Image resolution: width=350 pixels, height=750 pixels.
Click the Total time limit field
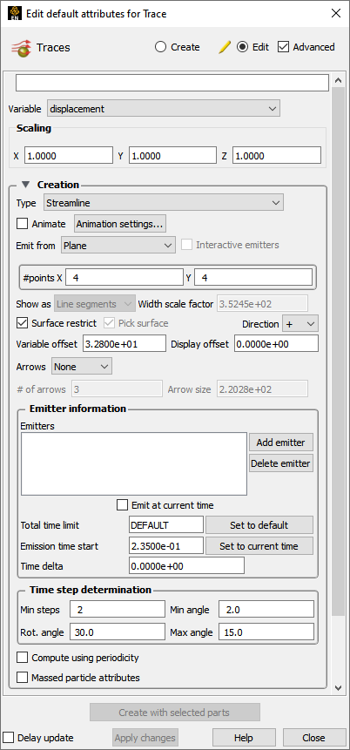(x=166, y=524)
